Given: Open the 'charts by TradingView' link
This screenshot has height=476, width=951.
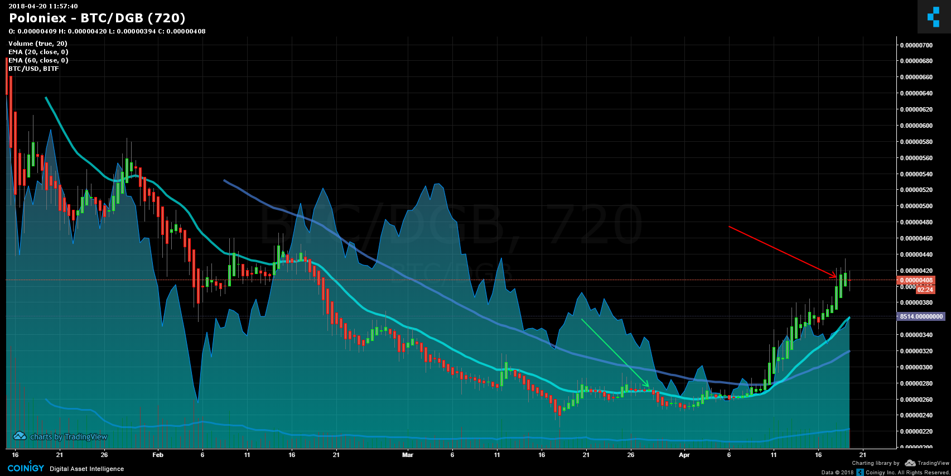Looking at the screenshot, I should [69, 437].
